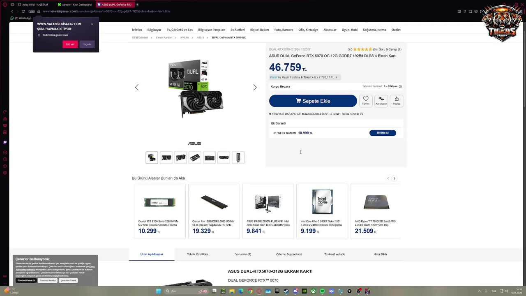
Task: Block notifications with Engelle
Action: [x=87, y=44]
